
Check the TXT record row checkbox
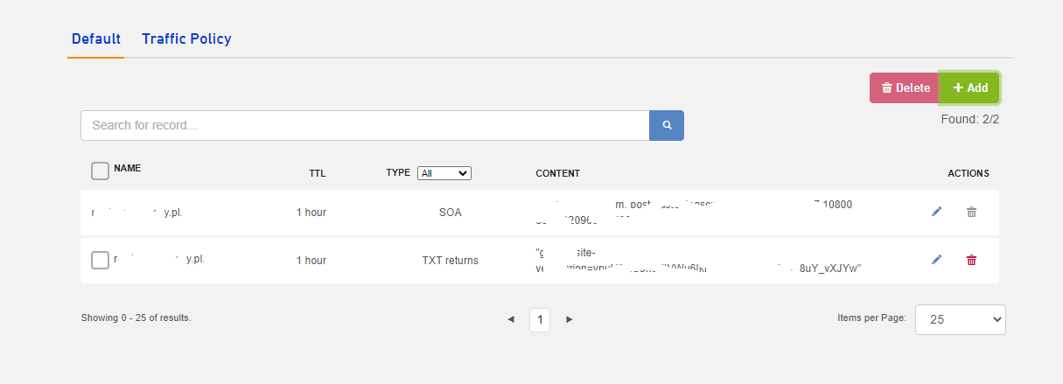[x=100, y=260]
